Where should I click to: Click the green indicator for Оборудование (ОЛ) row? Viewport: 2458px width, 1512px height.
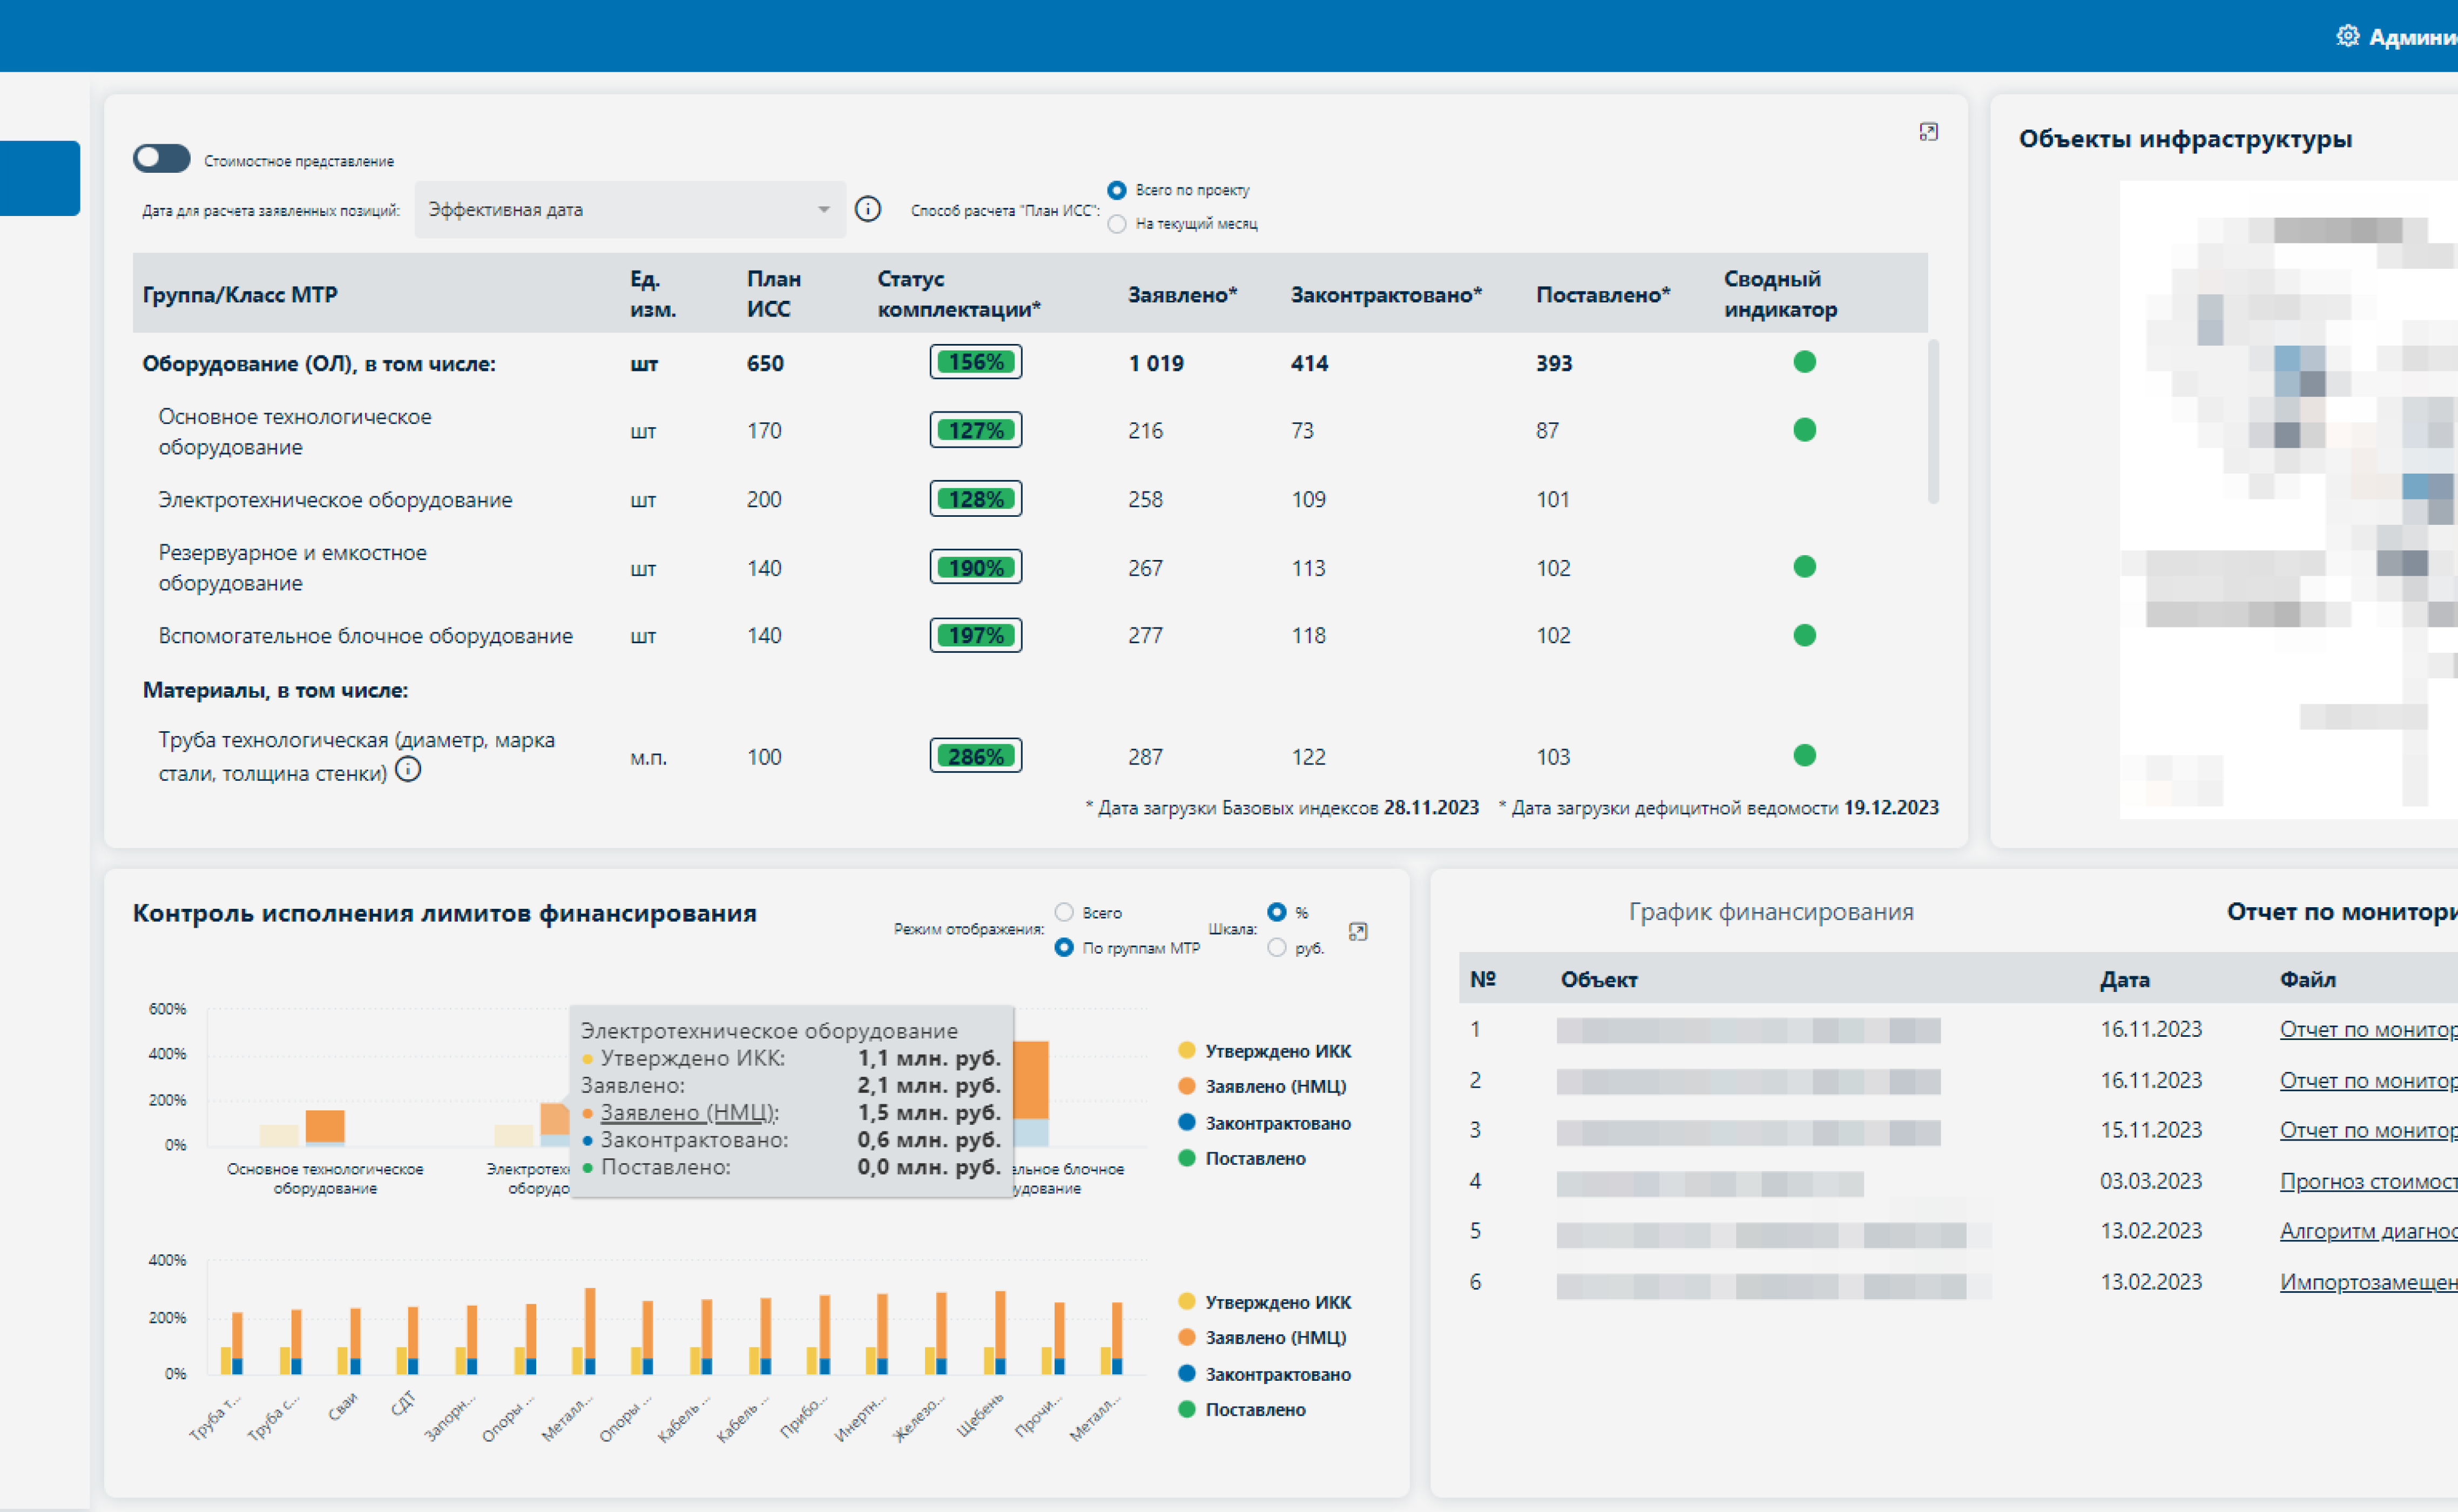[1804, 362]
